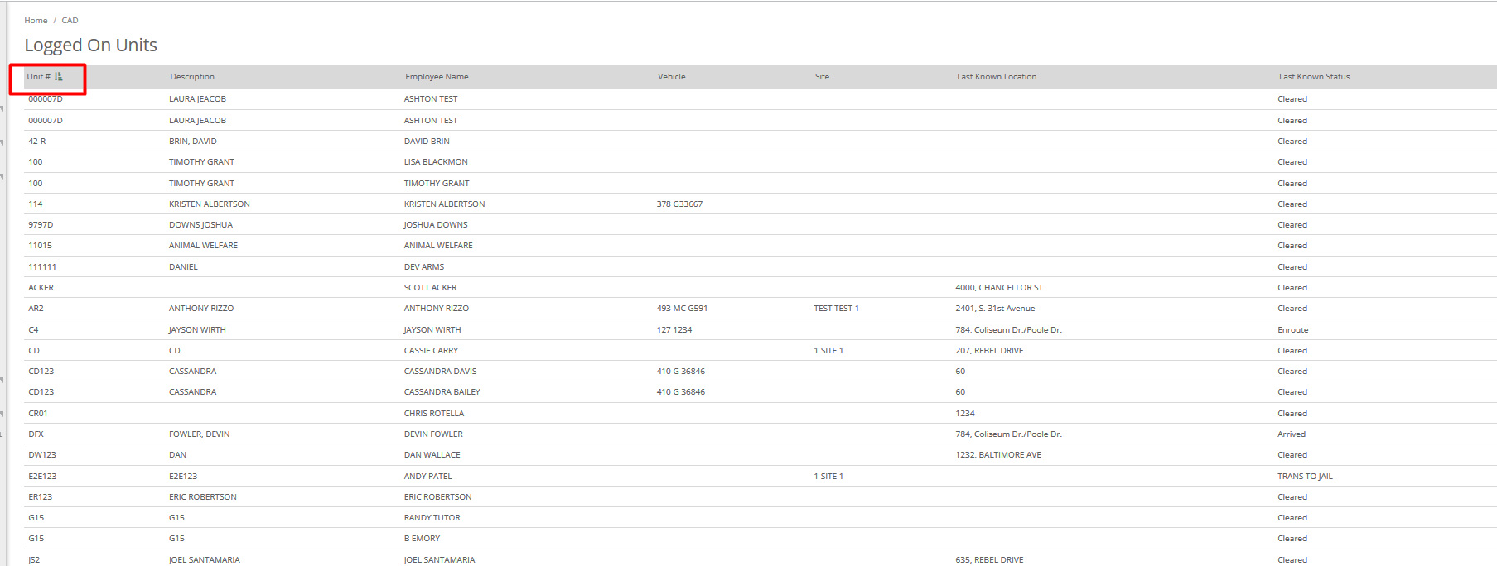Click SCOTT ACKER employee name
The width and height of the screenshot is (1497, 566).
pyautogui.click(x=430, y=287)
